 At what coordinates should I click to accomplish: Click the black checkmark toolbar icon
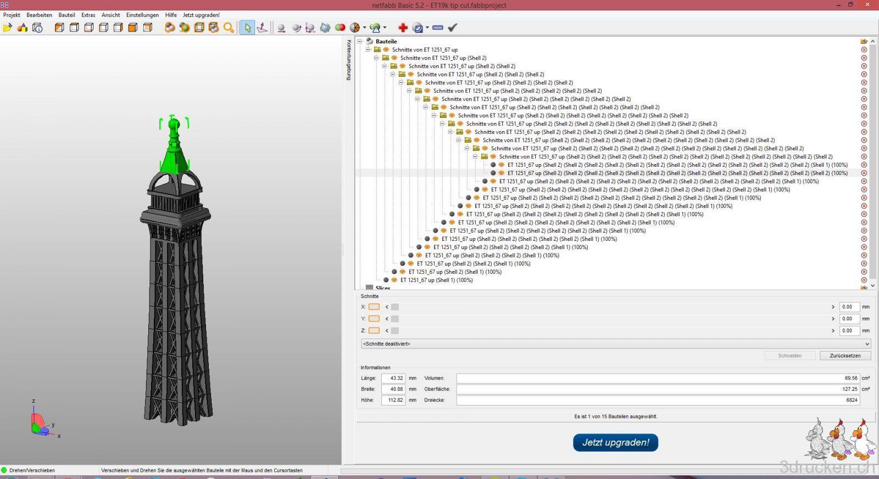pyautogui.click(x=453, y=27)
